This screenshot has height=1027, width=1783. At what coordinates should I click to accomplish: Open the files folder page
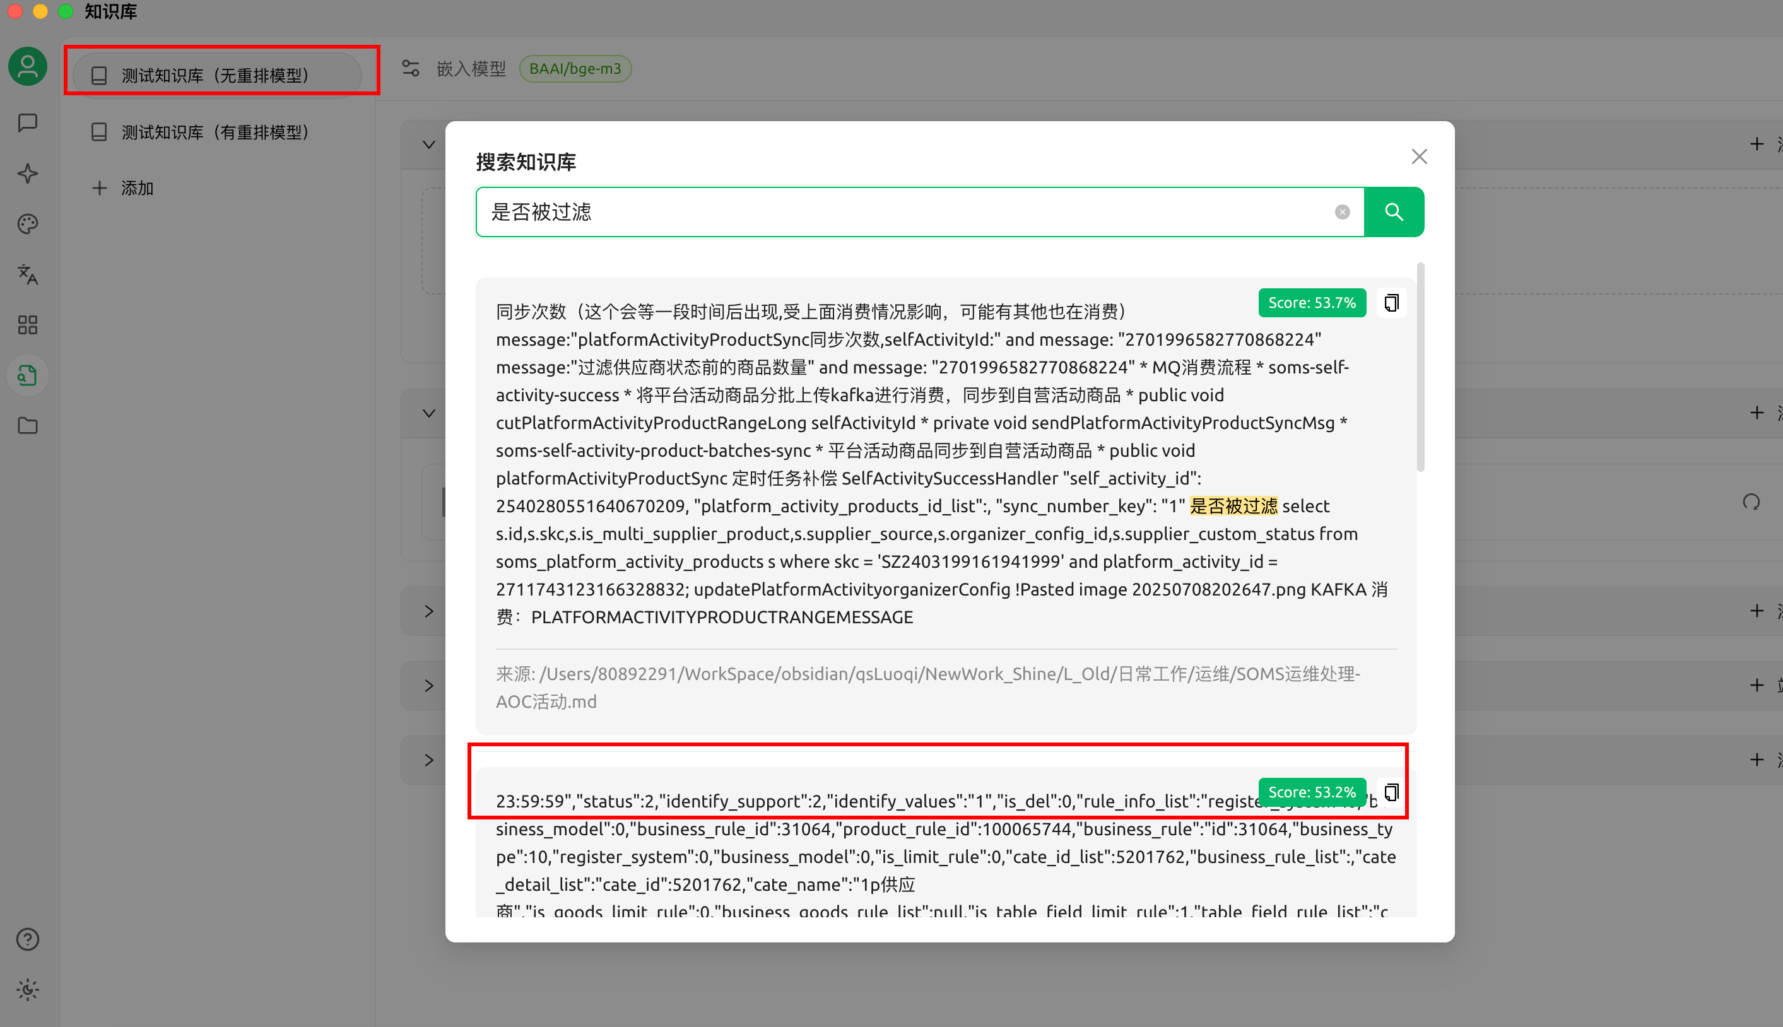click(x=28, y=426)
